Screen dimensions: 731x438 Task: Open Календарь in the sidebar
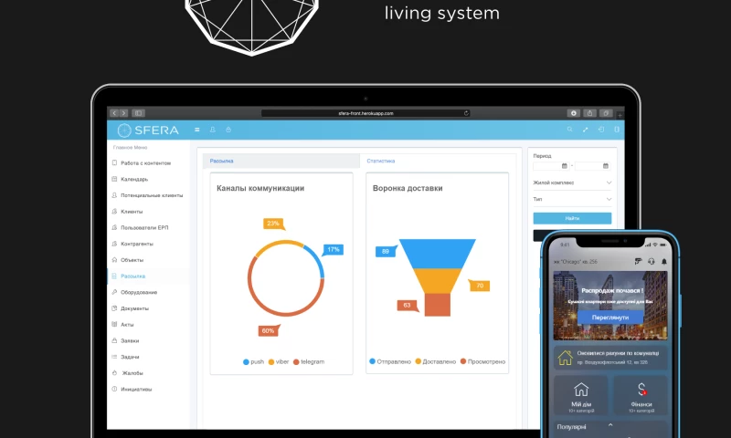148,179
